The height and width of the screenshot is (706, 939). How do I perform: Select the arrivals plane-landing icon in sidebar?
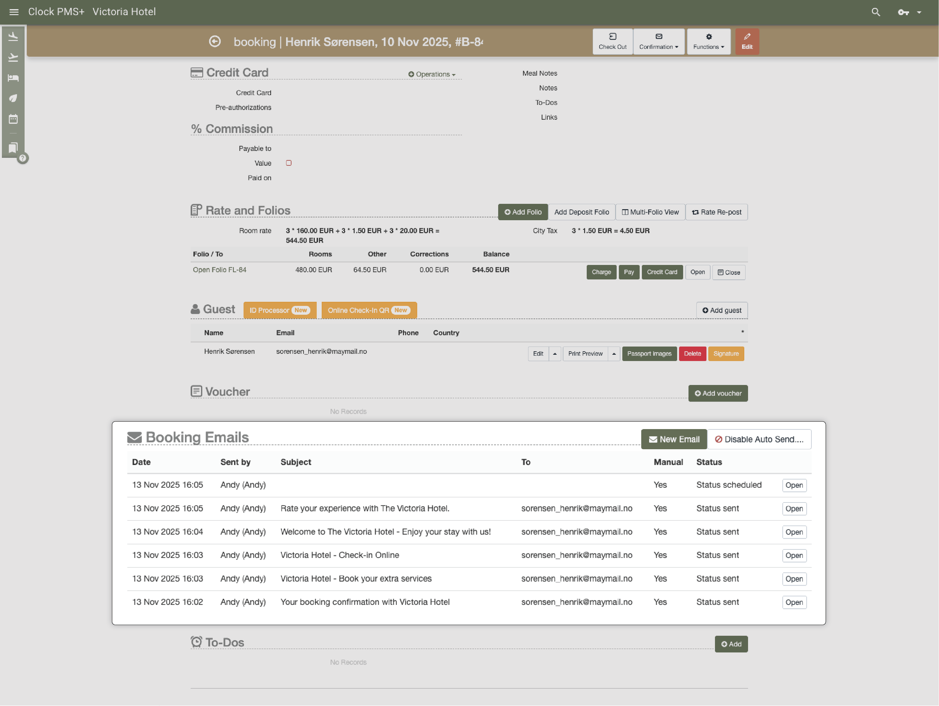point(13,36)
